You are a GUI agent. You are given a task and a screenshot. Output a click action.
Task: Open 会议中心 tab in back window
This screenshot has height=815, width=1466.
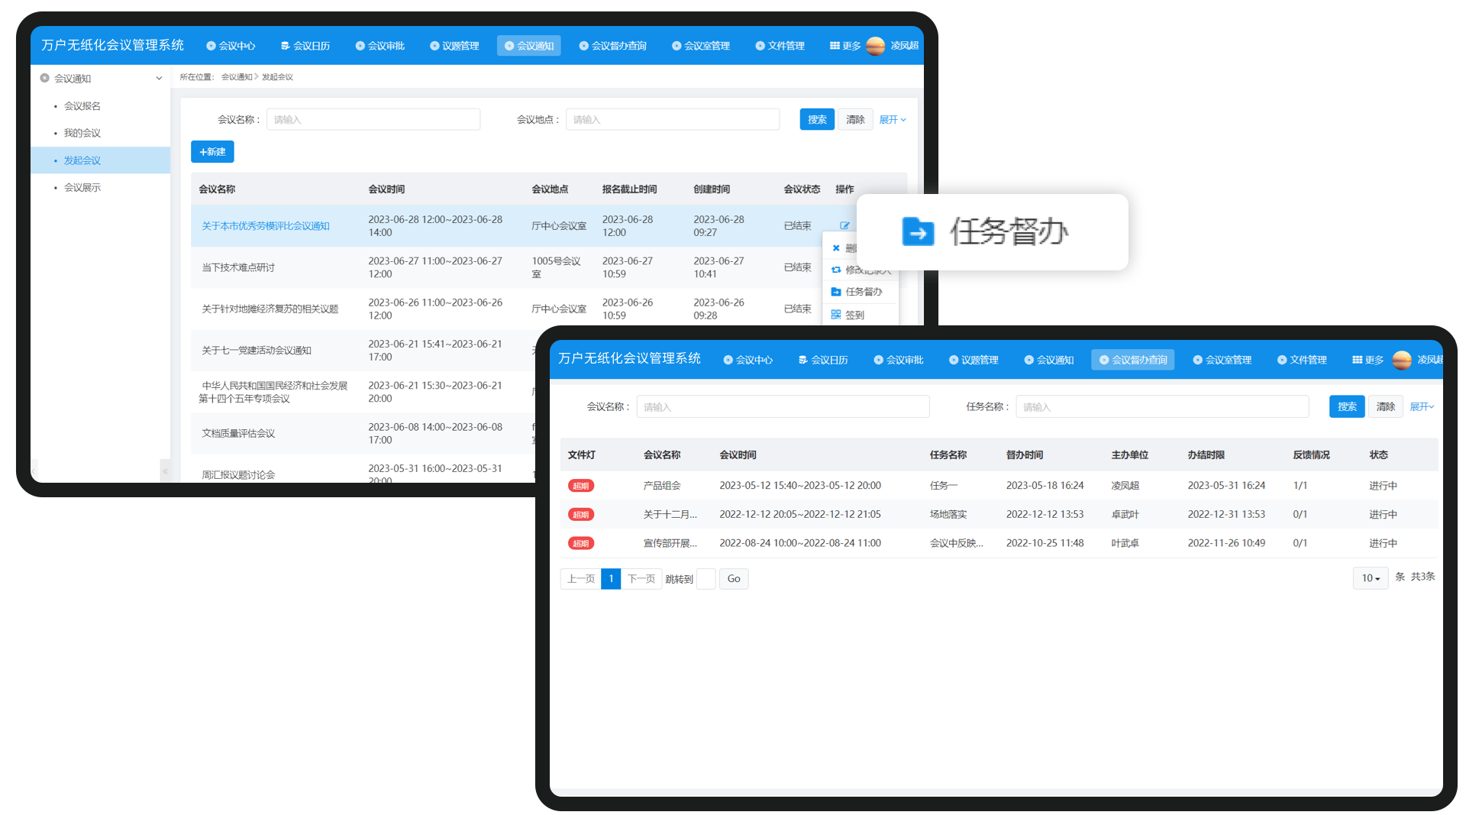click(x=231, y=46)
